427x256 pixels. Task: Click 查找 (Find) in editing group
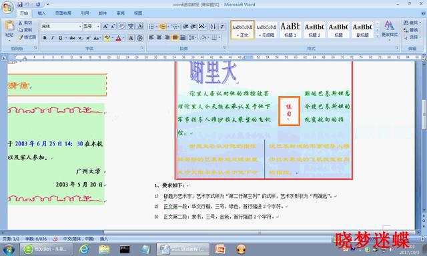pyautogui.click(x=412, y=23)
